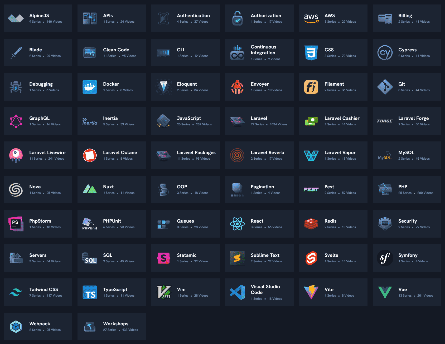Click '433 Videos' under Workshops
The image size is (445, 344).
click(x=130, y=330)
